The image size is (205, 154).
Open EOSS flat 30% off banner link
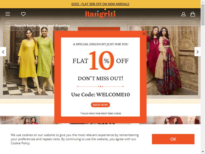100,4
